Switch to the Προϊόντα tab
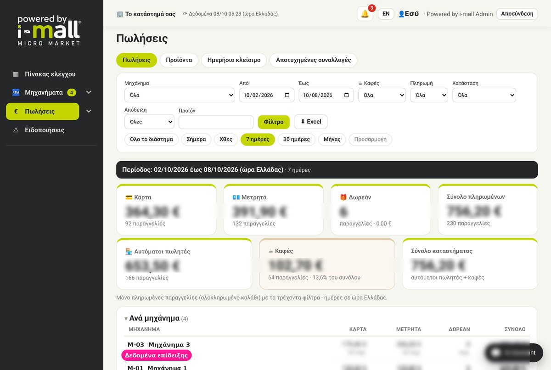 (x=179, y=60)
